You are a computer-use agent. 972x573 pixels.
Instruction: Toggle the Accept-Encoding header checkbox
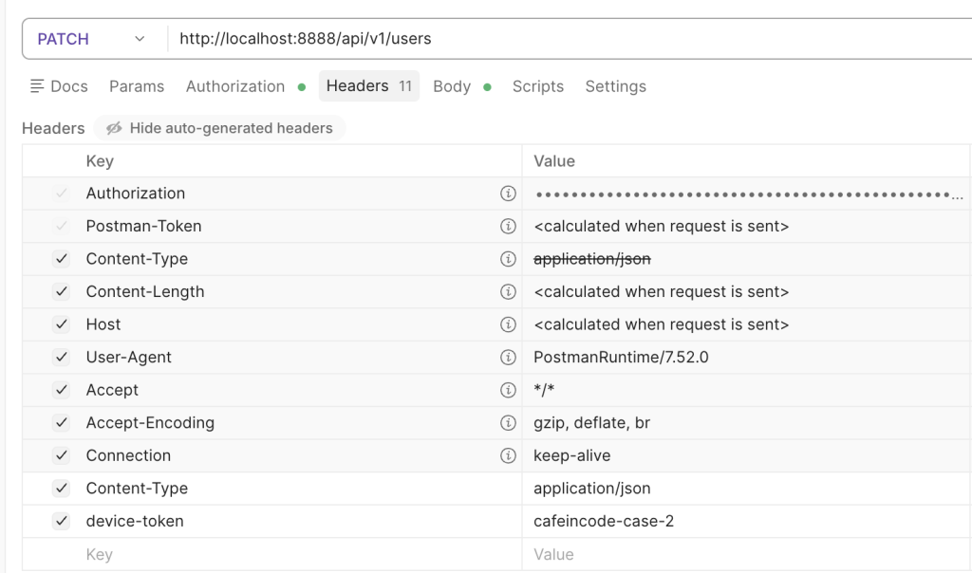coord(62,423)
